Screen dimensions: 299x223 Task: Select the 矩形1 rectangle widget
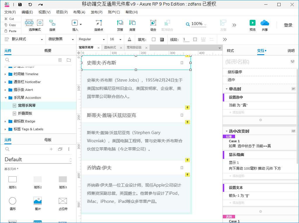[x=13, y=182]
